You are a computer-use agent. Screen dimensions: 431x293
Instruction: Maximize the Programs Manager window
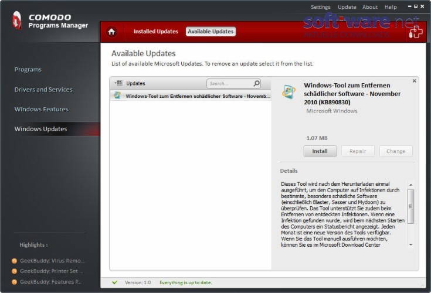point(416,6)
